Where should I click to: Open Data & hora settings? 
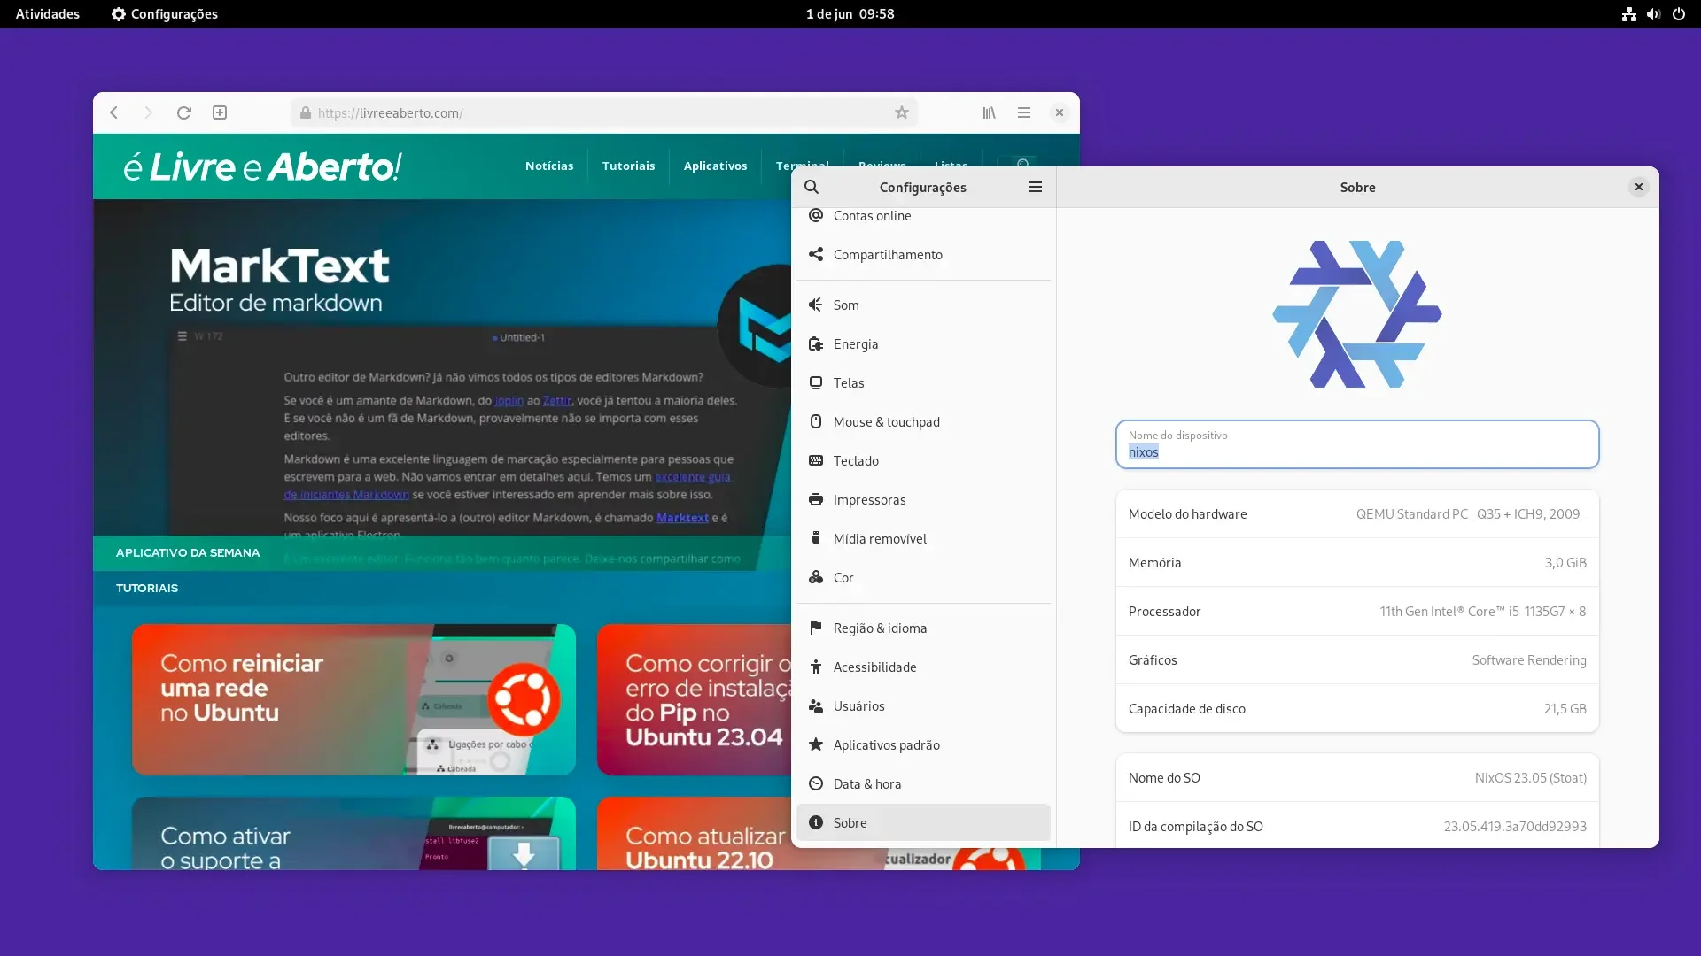(x=923, y=784)
